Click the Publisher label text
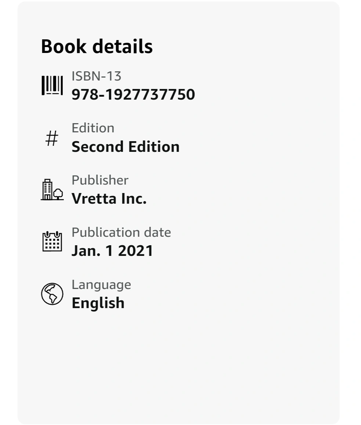This screenshot has width=361, height=425. (x=100, y=180)
